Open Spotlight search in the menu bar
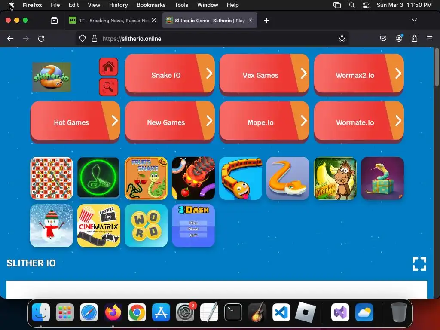Screen dimensions: 440x330 coord(351,5)
